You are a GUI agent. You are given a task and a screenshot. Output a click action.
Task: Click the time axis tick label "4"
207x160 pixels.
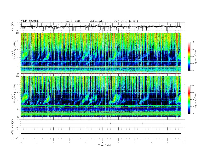(86, 142)
